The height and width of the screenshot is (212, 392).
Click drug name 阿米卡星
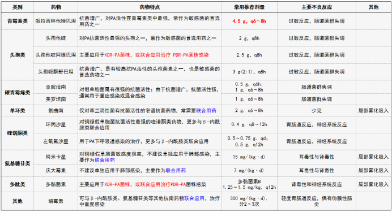point(56,157)
